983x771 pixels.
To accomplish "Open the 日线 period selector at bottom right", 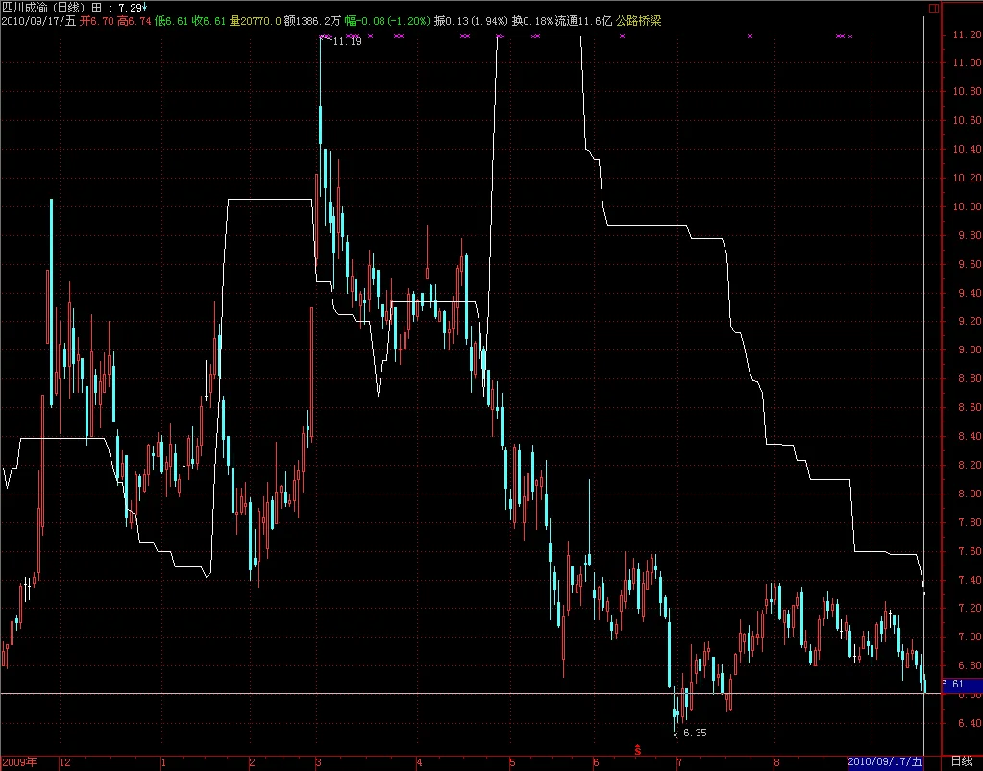I will pos(962,761).
